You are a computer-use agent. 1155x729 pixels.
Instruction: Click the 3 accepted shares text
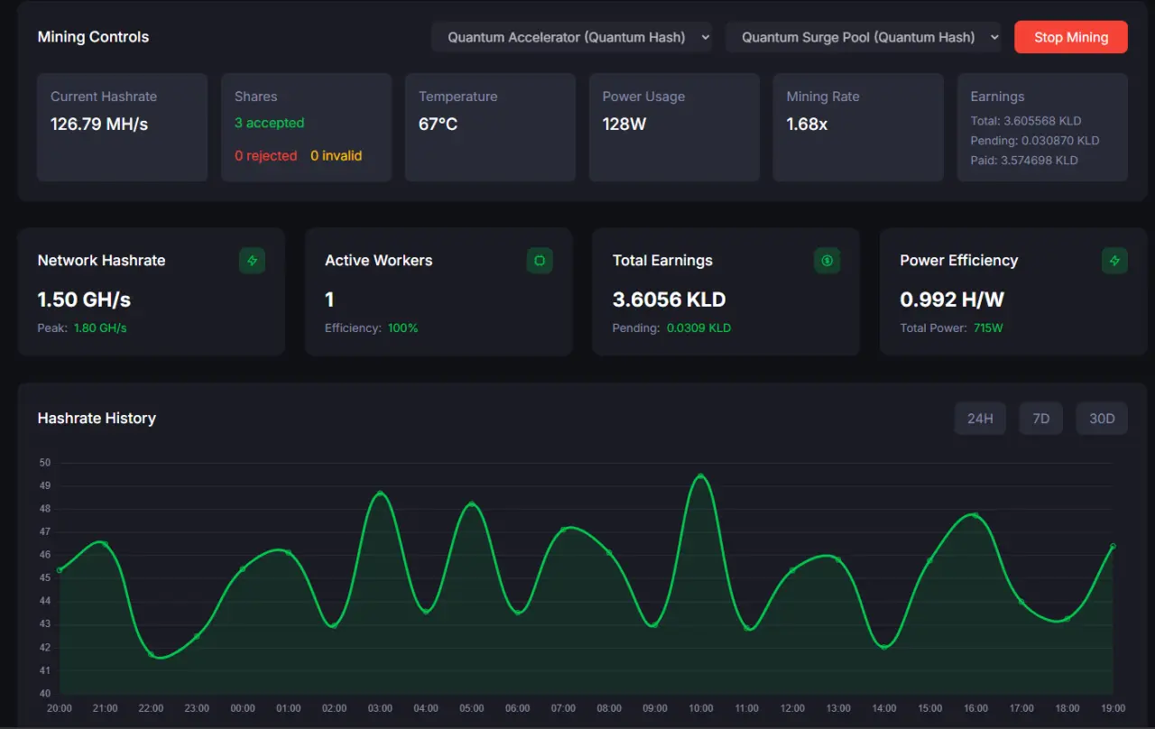point(269,123)
